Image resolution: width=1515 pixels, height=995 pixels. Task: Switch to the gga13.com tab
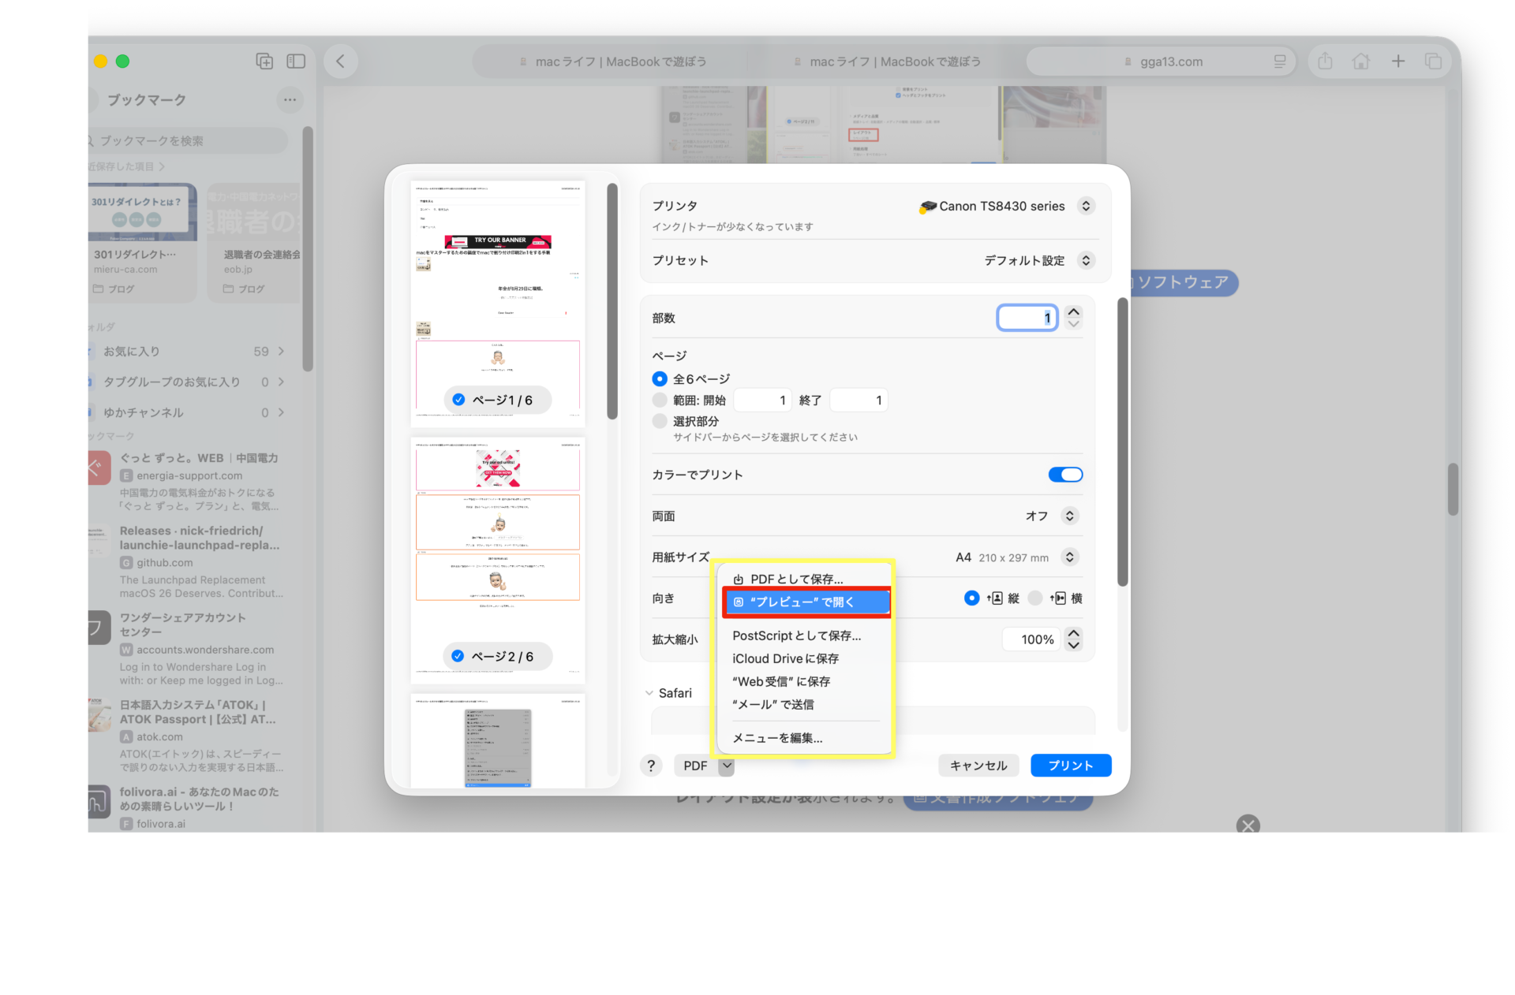point(1161,61)
